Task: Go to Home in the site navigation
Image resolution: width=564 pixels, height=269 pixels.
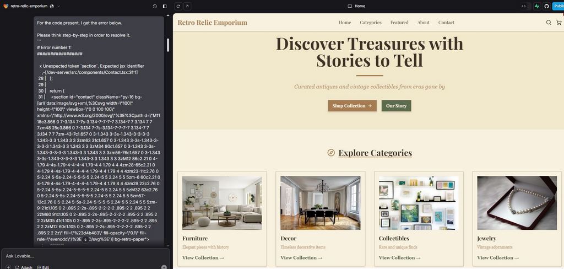Action: (345, 23)
